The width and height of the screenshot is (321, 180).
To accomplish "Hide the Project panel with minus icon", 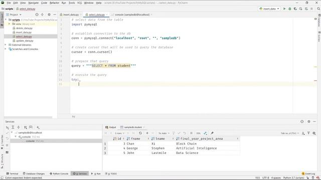I will click(x=55, y=14).
